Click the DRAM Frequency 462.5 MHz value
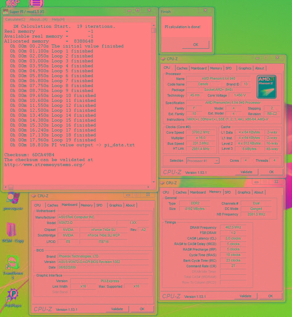Image resolution: width=292 pixels, height=317 pixels. coord(233,227)
